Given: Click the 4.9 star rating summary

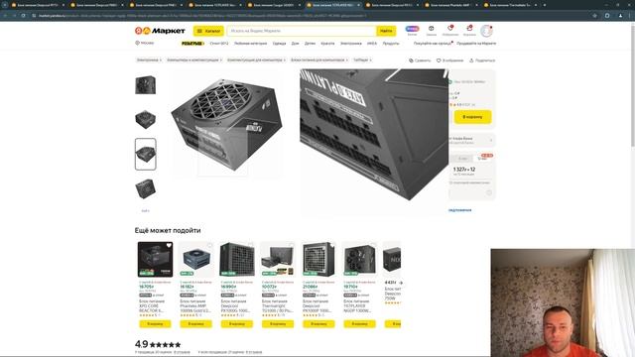Looking at the screenshot, I should 158,344.
